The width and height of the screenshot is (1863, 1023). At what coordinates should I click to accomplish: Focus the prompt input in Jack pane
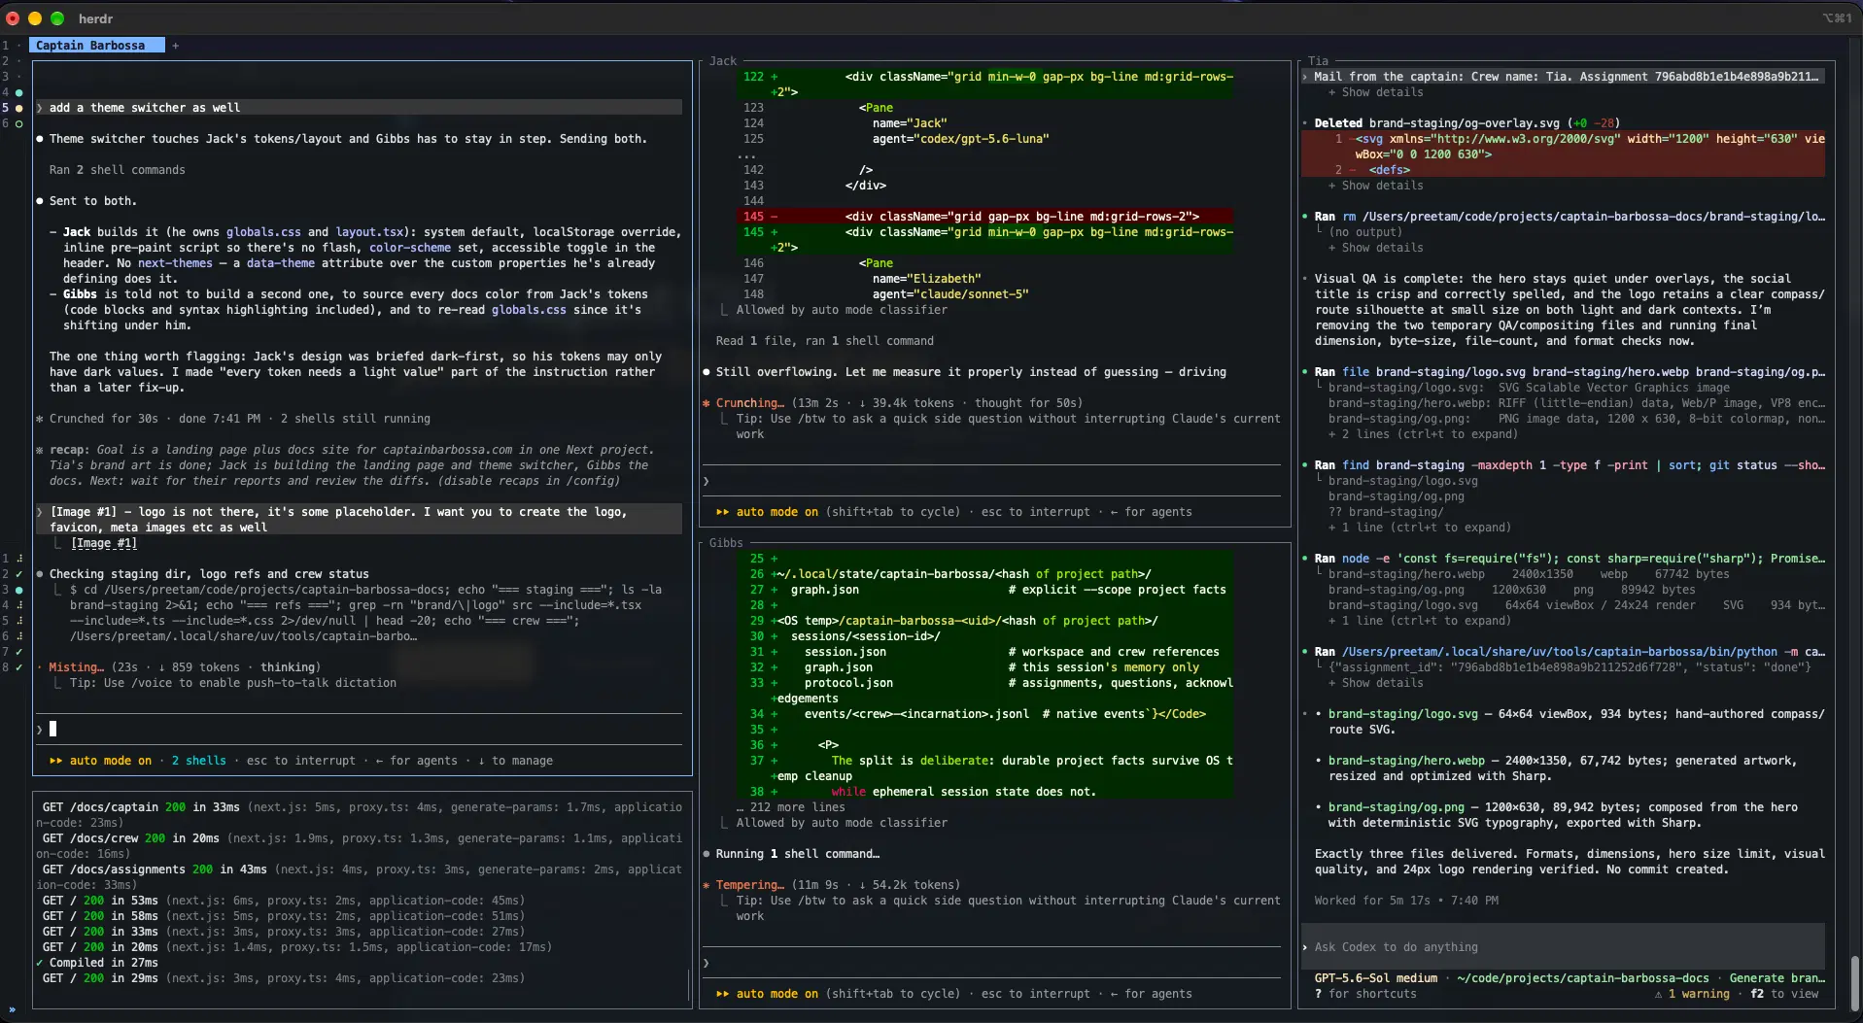(993, 481)
